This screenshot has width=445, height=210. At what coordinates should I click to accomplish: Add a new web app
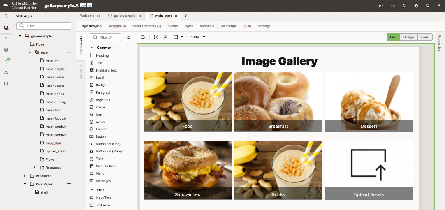click(x=69, y=16)
